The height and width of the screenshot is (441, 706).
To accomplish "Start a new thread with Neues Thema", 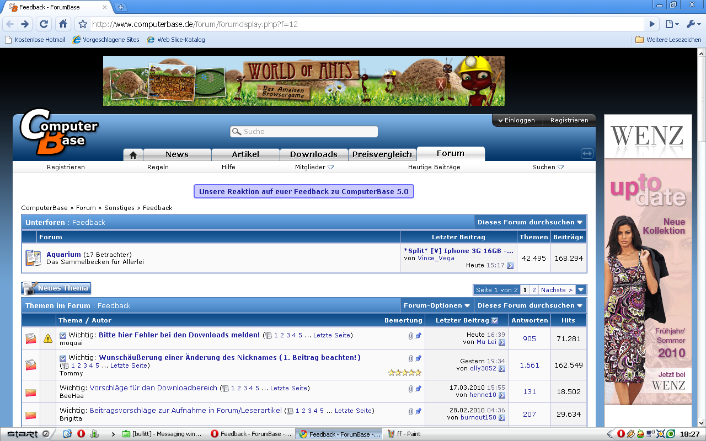I will (56, 288).
